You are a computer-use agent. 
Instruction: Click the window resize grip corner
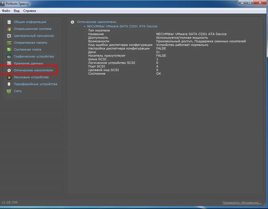tap(265, 204)
